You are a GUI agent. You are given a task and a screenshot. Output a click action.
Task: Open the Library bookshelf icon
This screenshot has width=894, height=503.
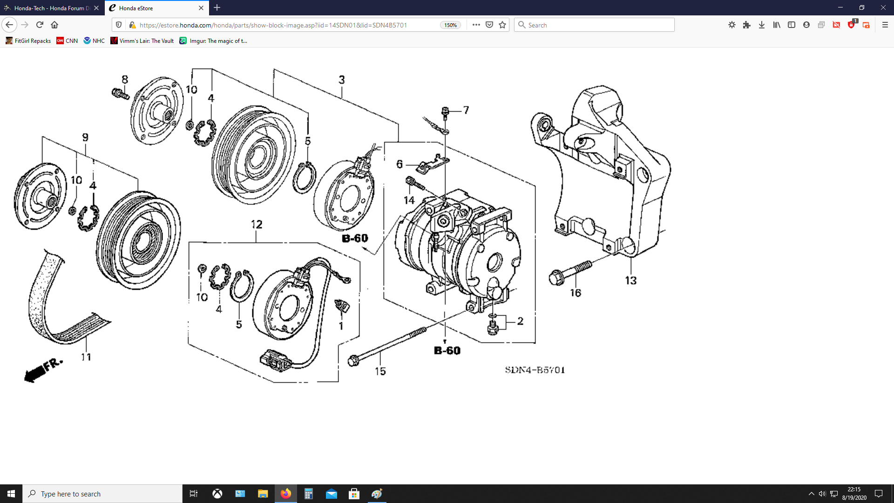(777, 25)
